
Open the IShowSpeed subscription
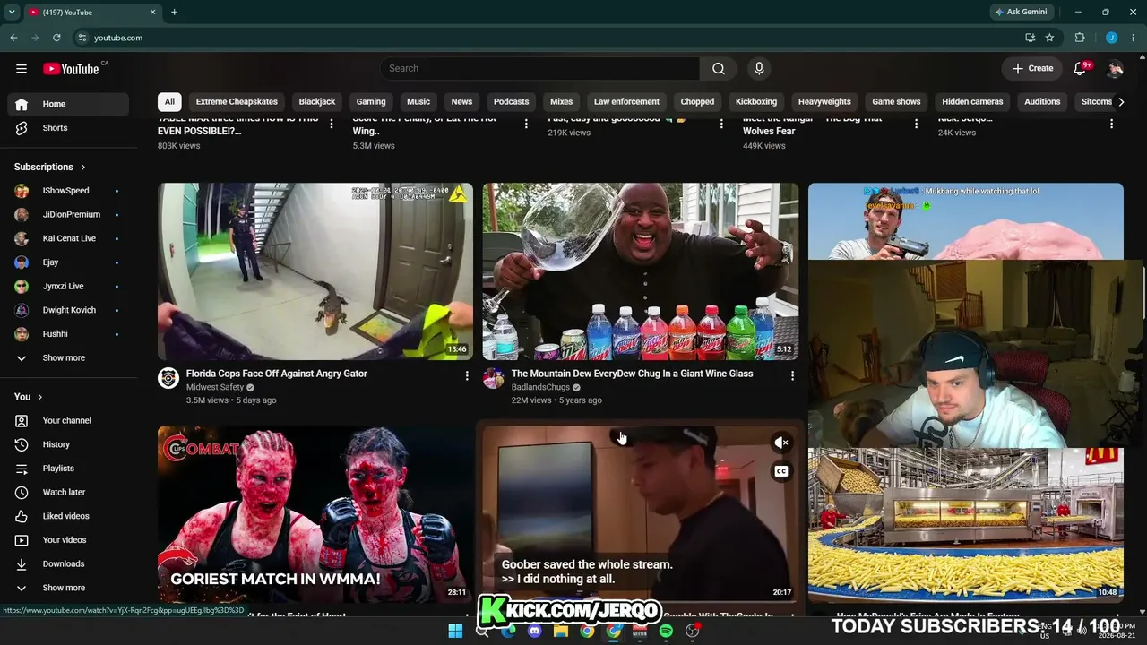pyautogui.click(x=68, y=191)
